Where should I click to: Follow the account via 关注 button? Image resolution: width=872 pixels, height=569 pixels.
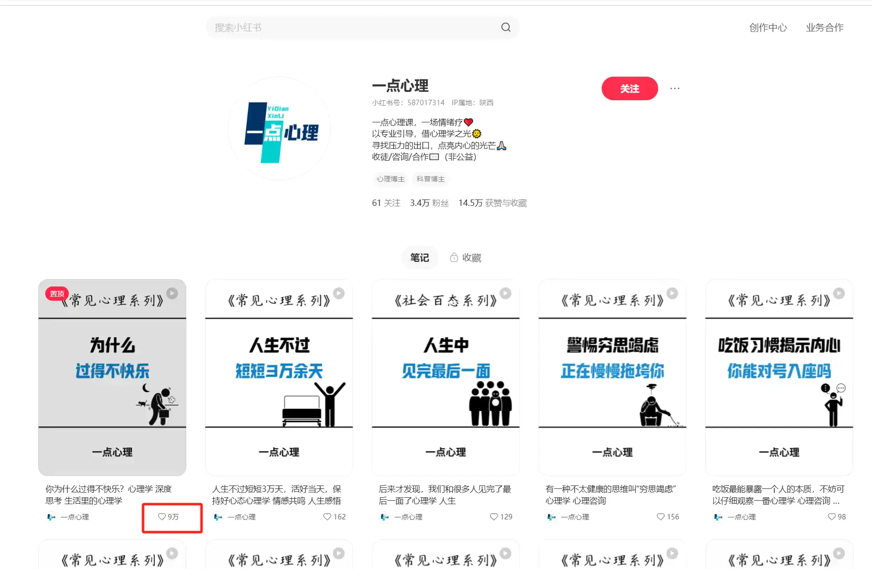(x=630, y=88)
